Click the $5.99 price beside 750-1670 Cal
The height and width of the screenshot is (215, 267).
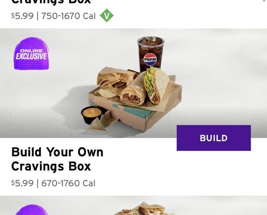tap(22, 16)
